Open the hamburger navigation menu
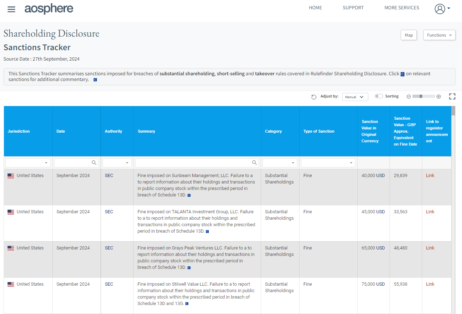Screen dimensions: 462x314 (x=11, y=9)
